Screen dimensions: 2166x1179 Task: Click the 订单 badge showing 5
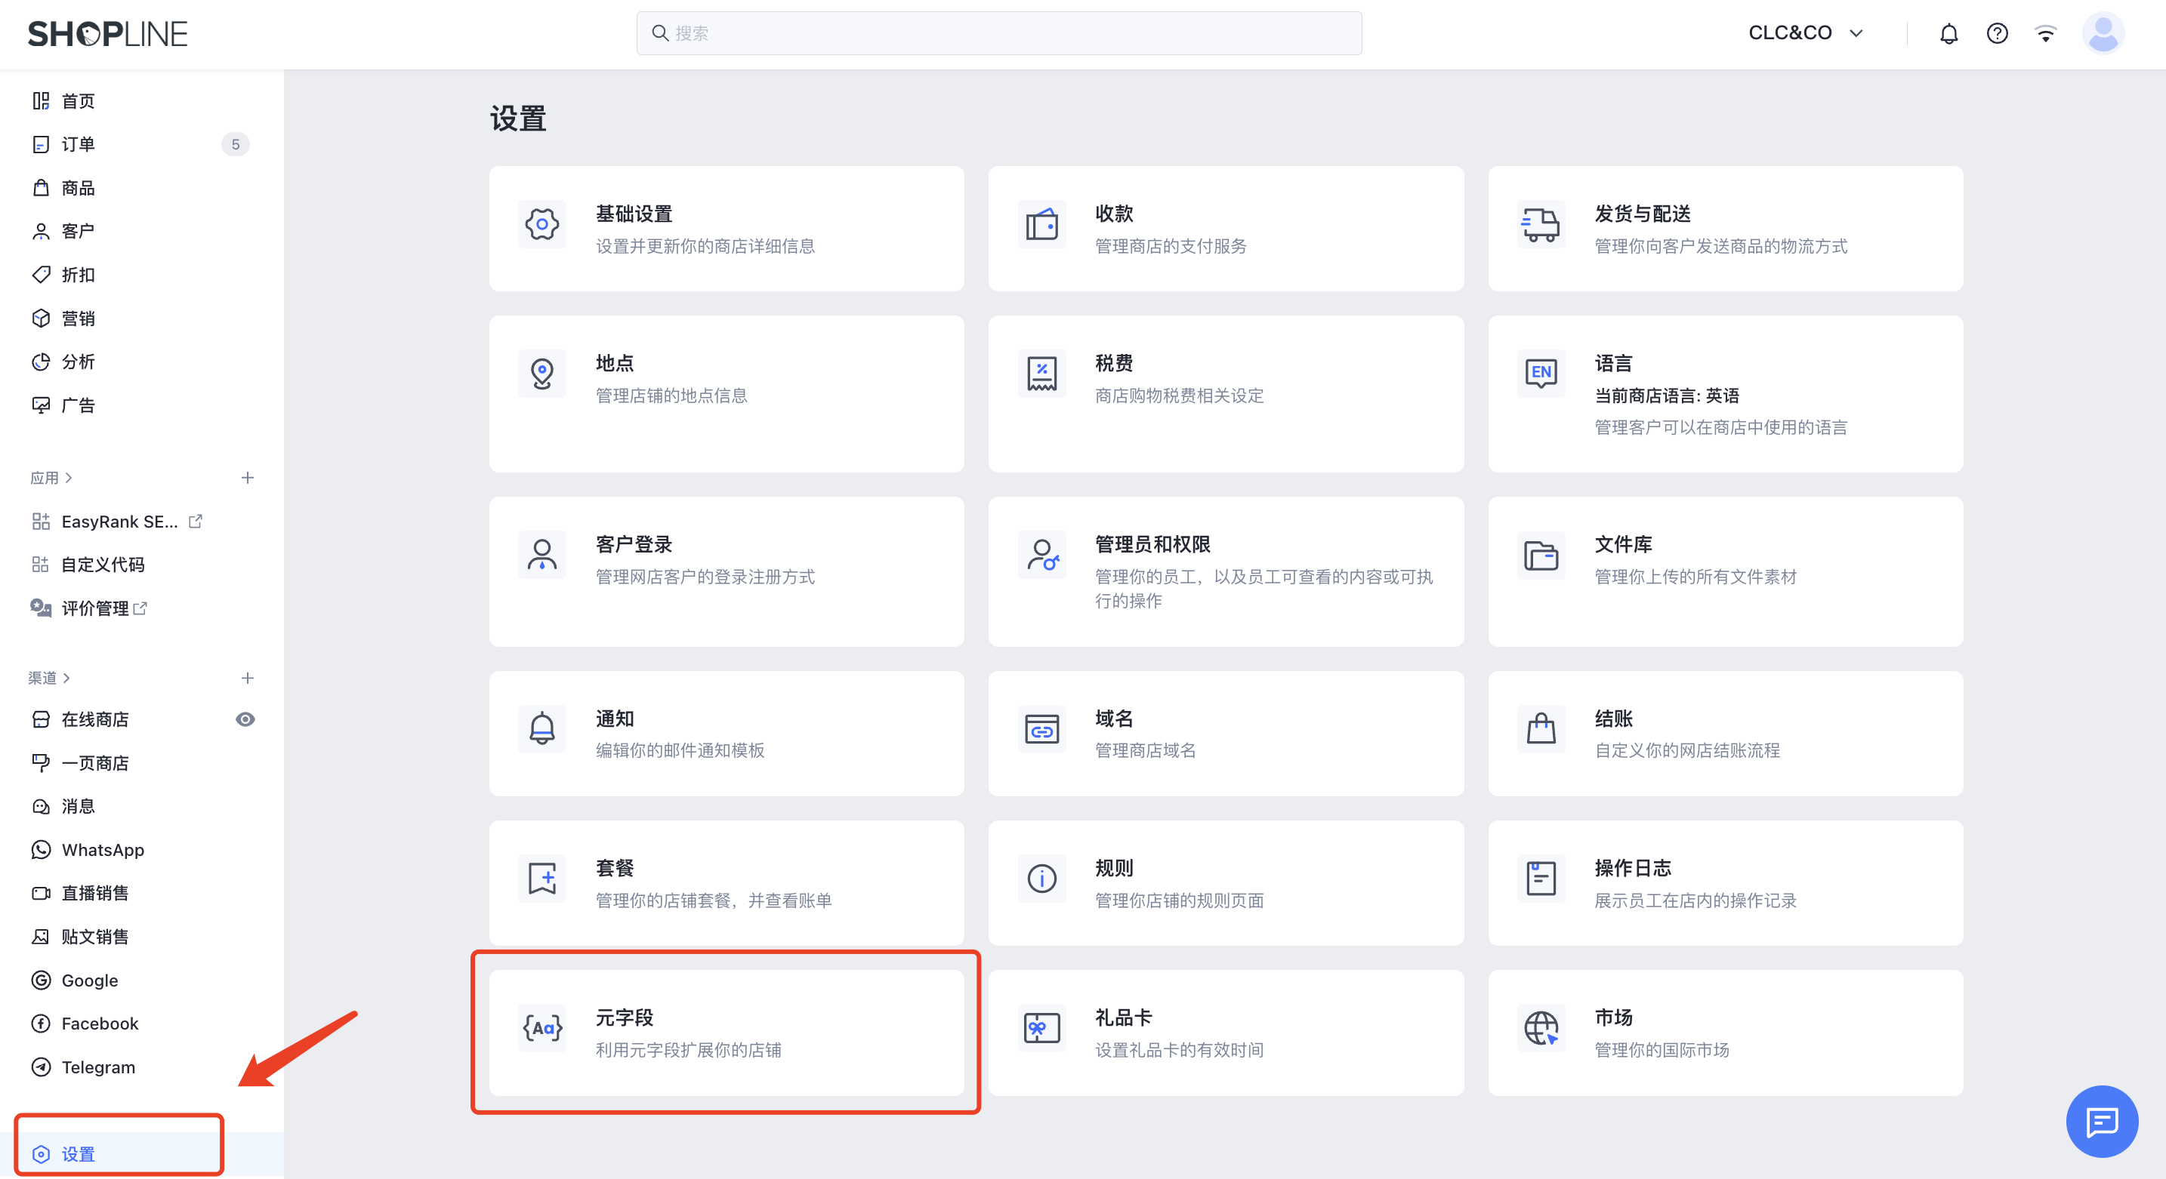(236, 144)
